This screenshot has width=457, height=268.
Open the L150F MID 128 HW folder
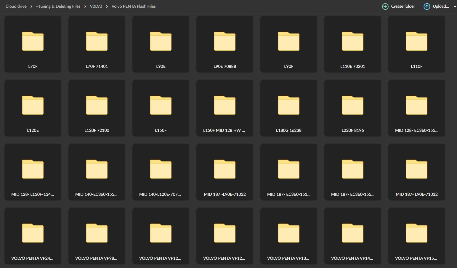point(225,108)
